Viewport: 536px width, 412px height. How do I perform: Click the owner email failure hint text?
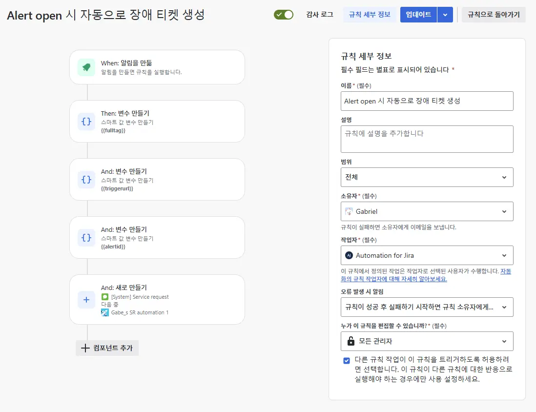tap(398, 227)
